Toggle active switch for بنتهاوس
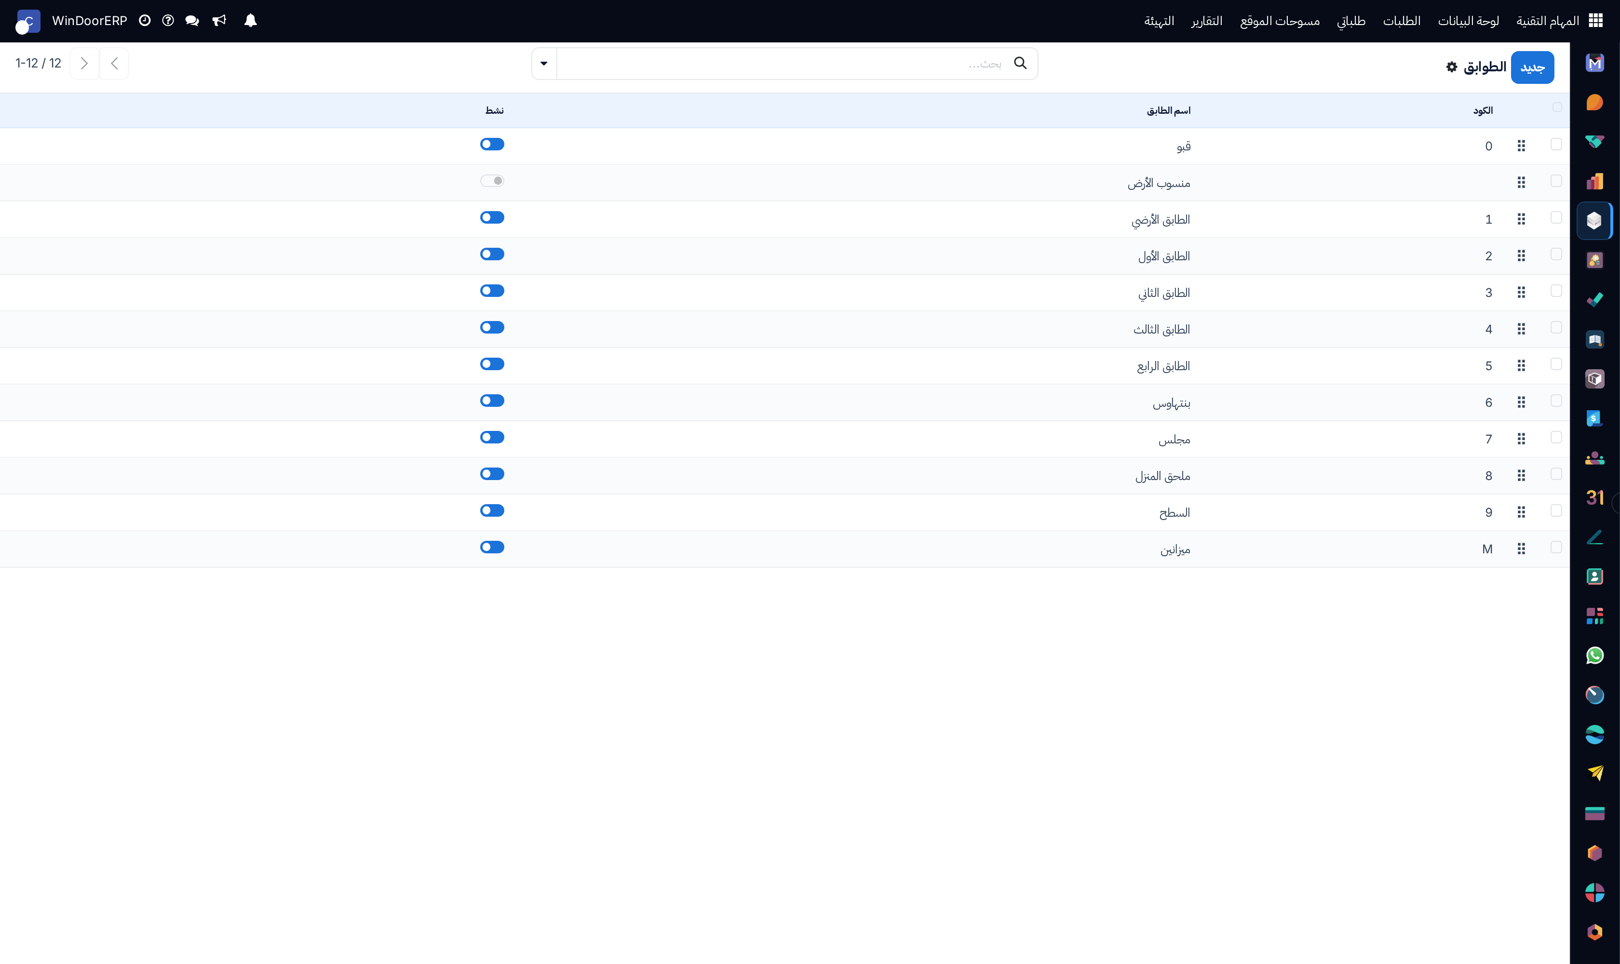1620x964 pixels. [492, 401]
